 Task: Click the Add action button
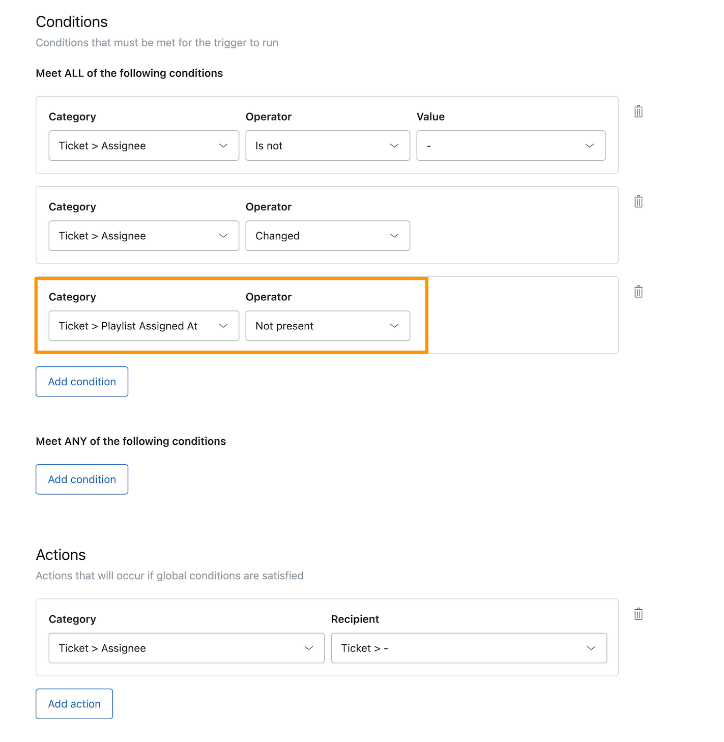(74, 704)
